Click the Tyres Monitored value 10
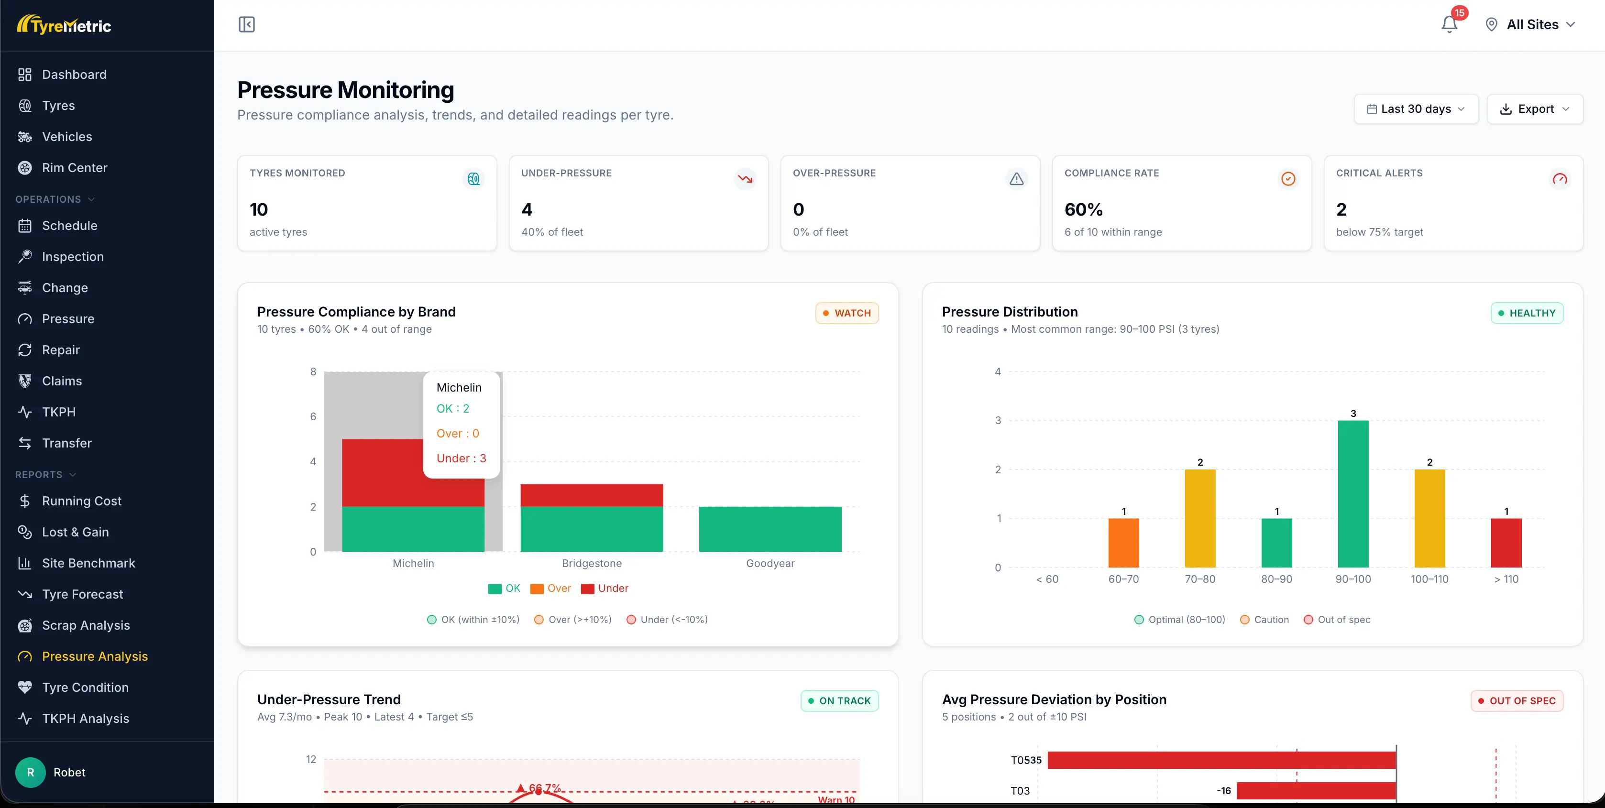The width and height of the screenshot is (1605, 808). (259, 209)
